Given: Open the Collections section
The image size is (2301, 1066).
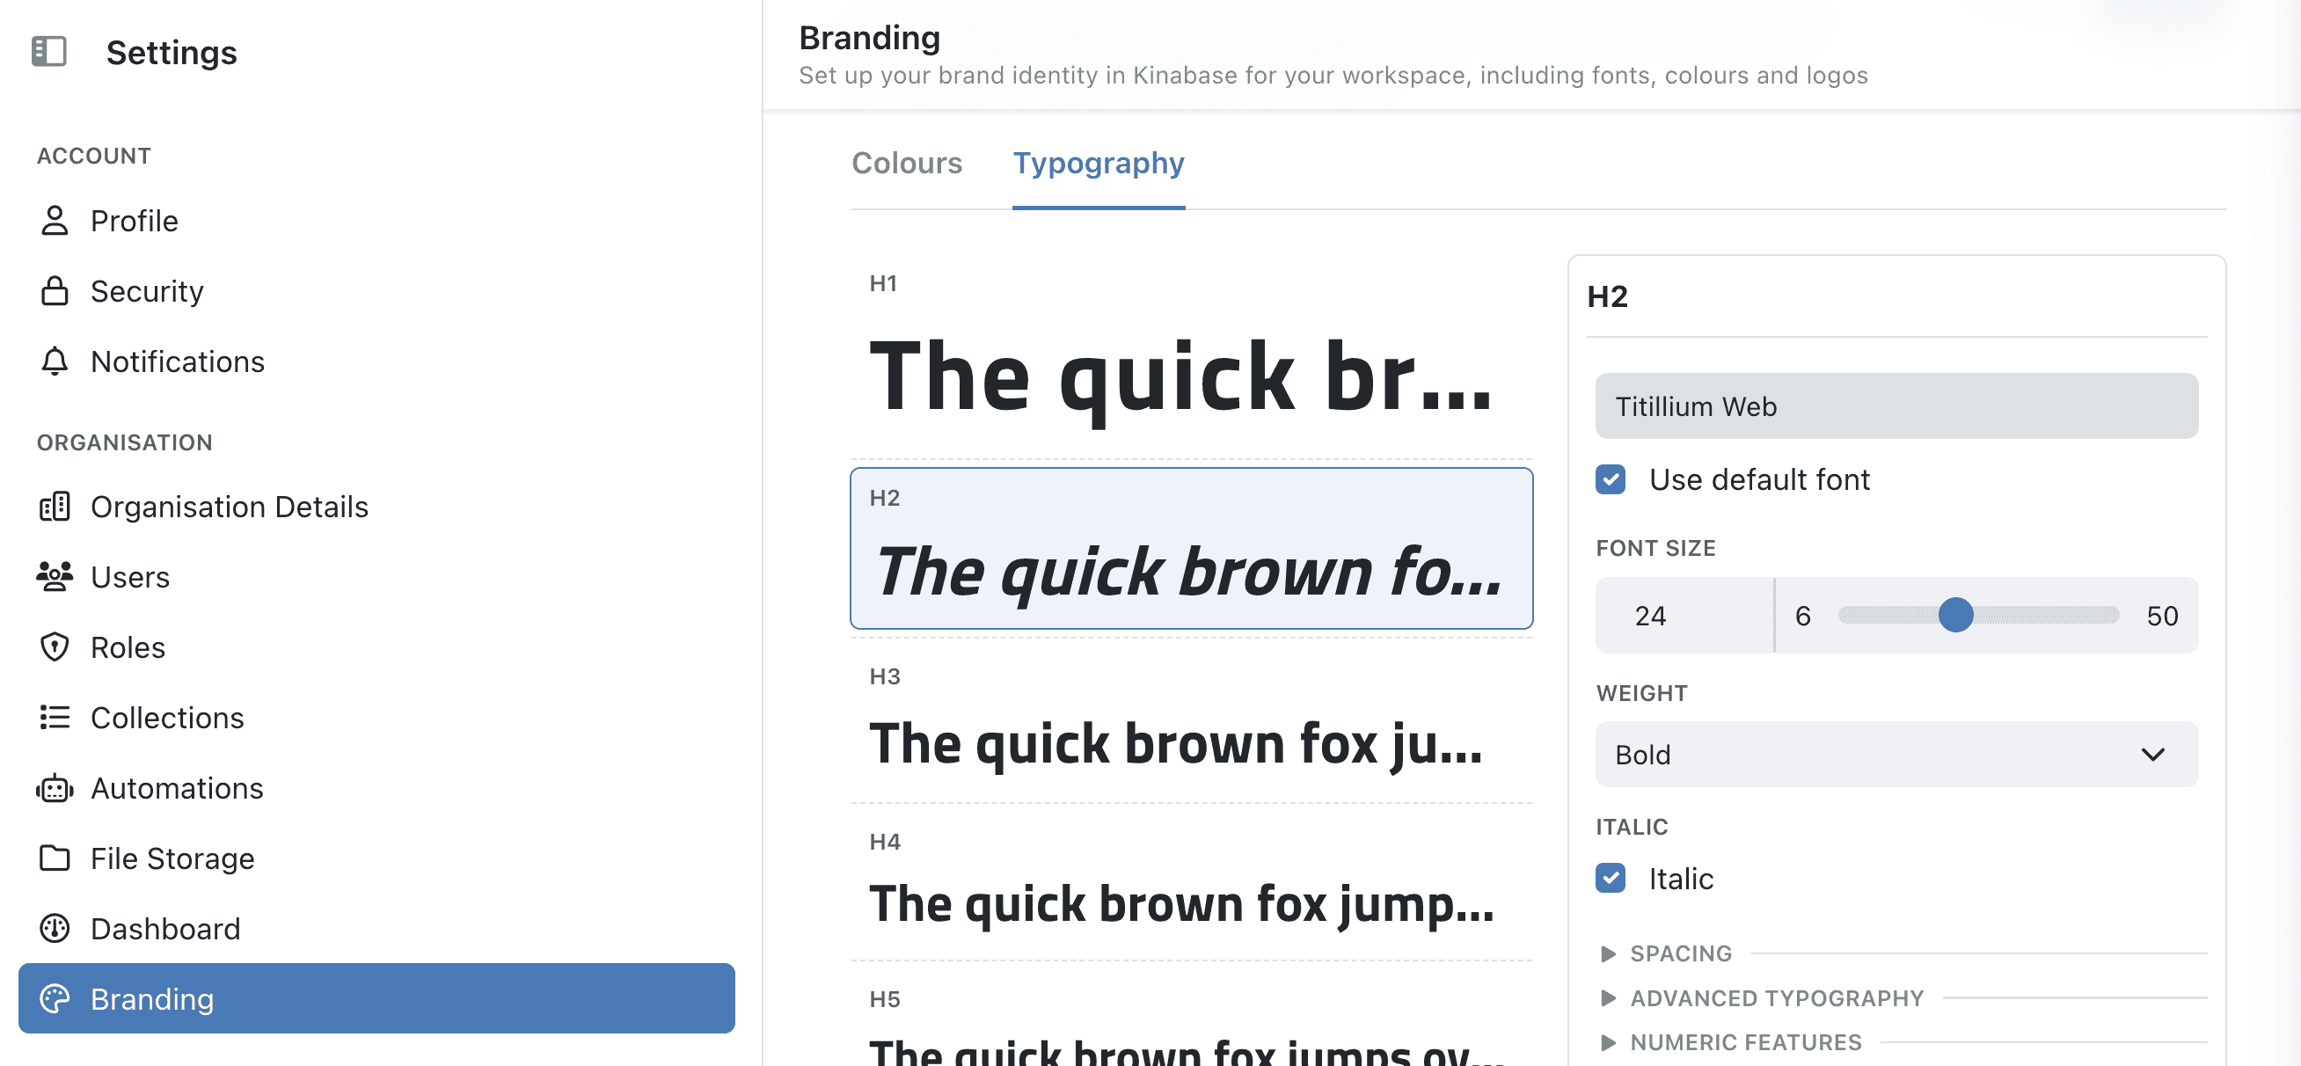Looking at the screenshot, I should click(376, 718).
